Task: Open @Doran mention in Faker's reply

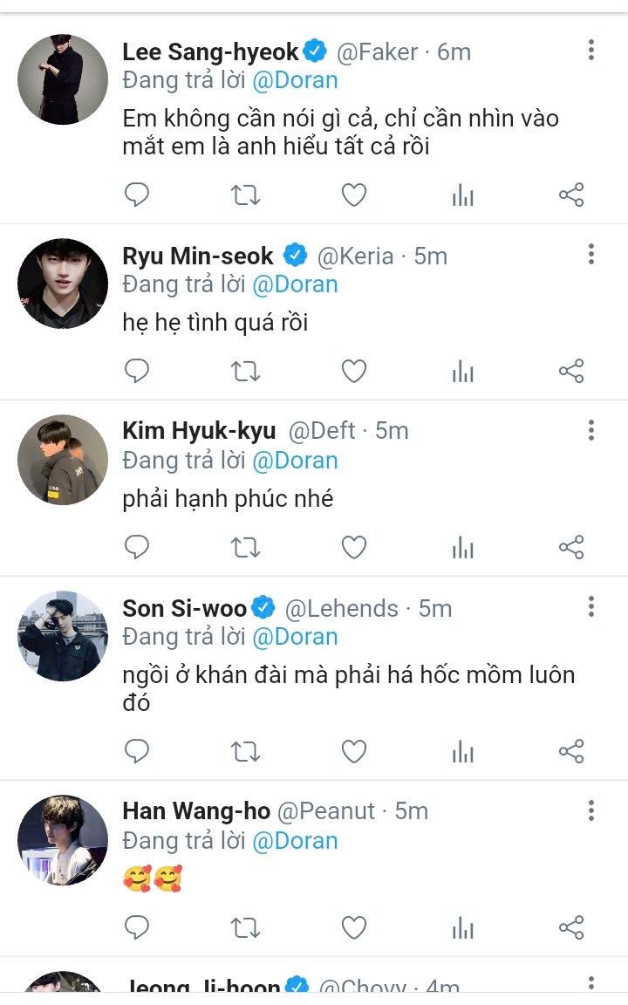Action: [295, 81]
